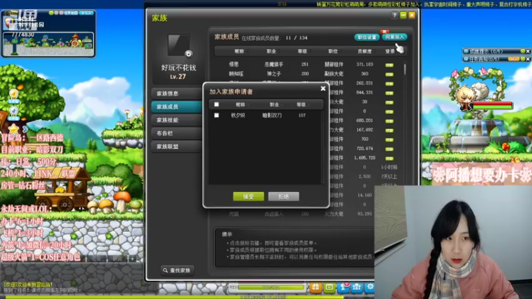Viewport: 532px width, 299px height.
Task: Click the green 接受 button
Action: coord(248,196)
